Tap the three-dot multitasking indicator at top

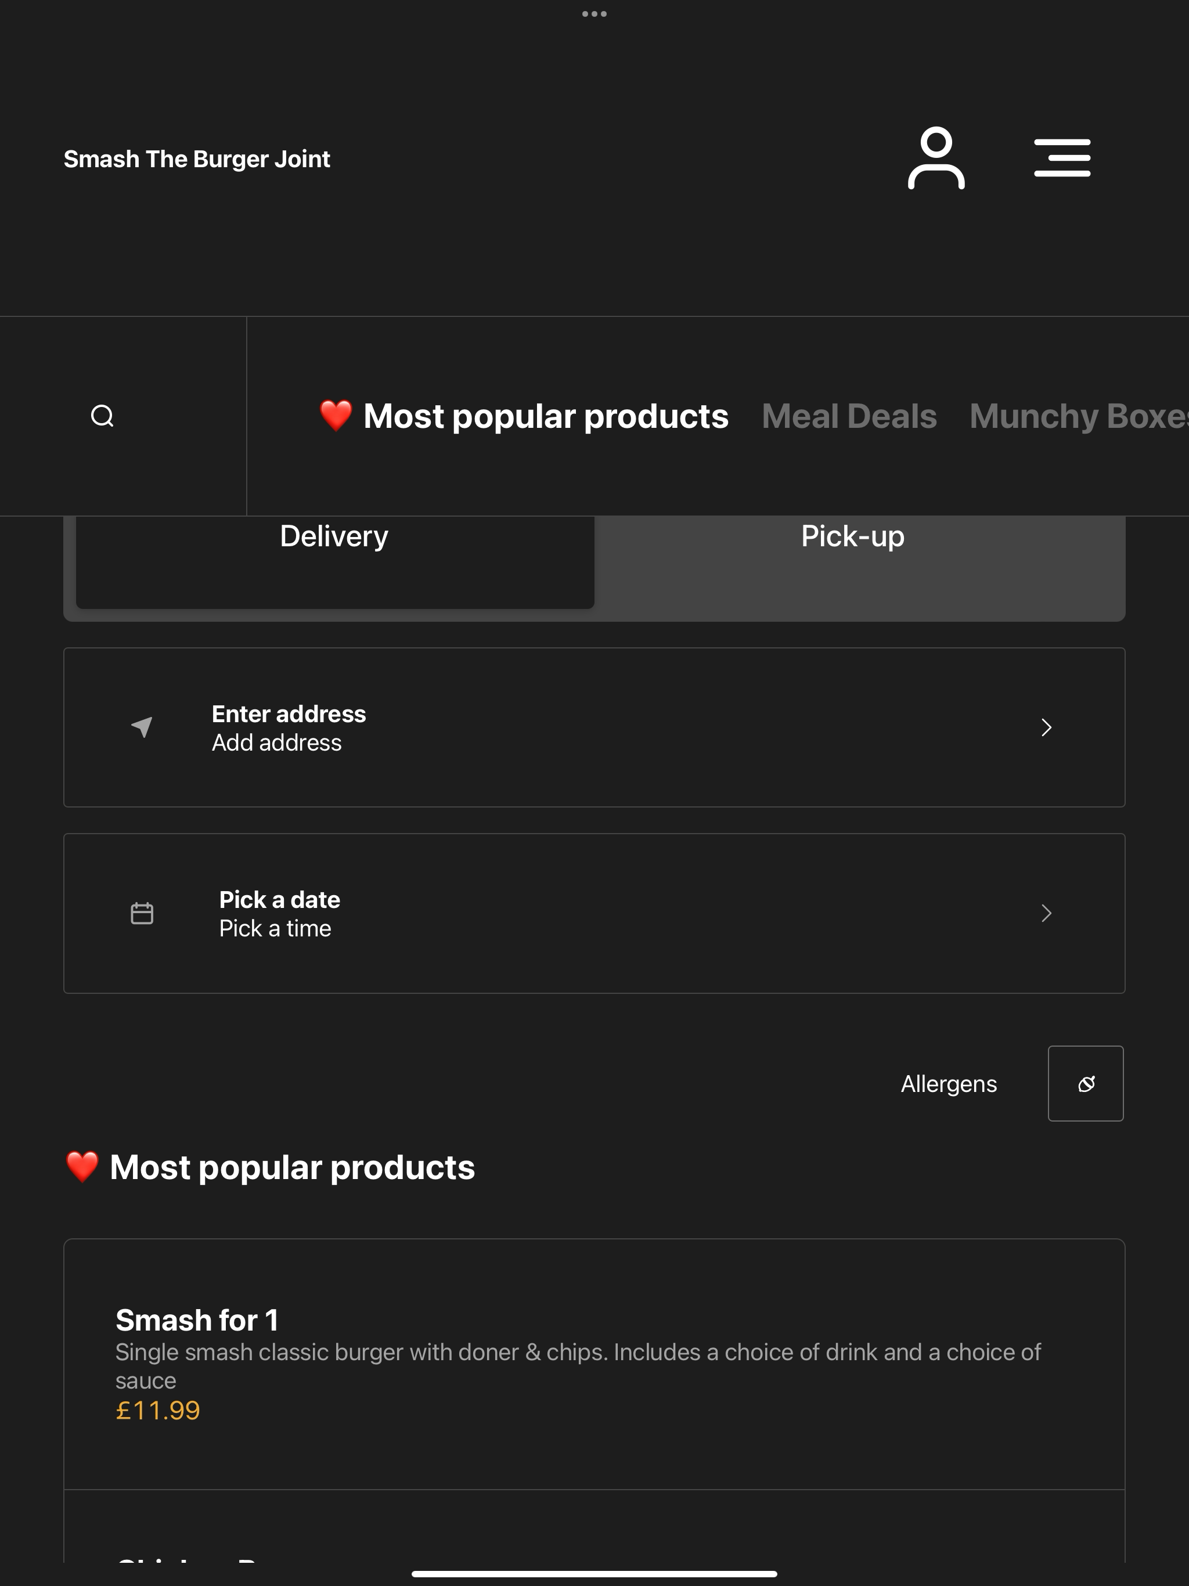click(x=594, y=13)
